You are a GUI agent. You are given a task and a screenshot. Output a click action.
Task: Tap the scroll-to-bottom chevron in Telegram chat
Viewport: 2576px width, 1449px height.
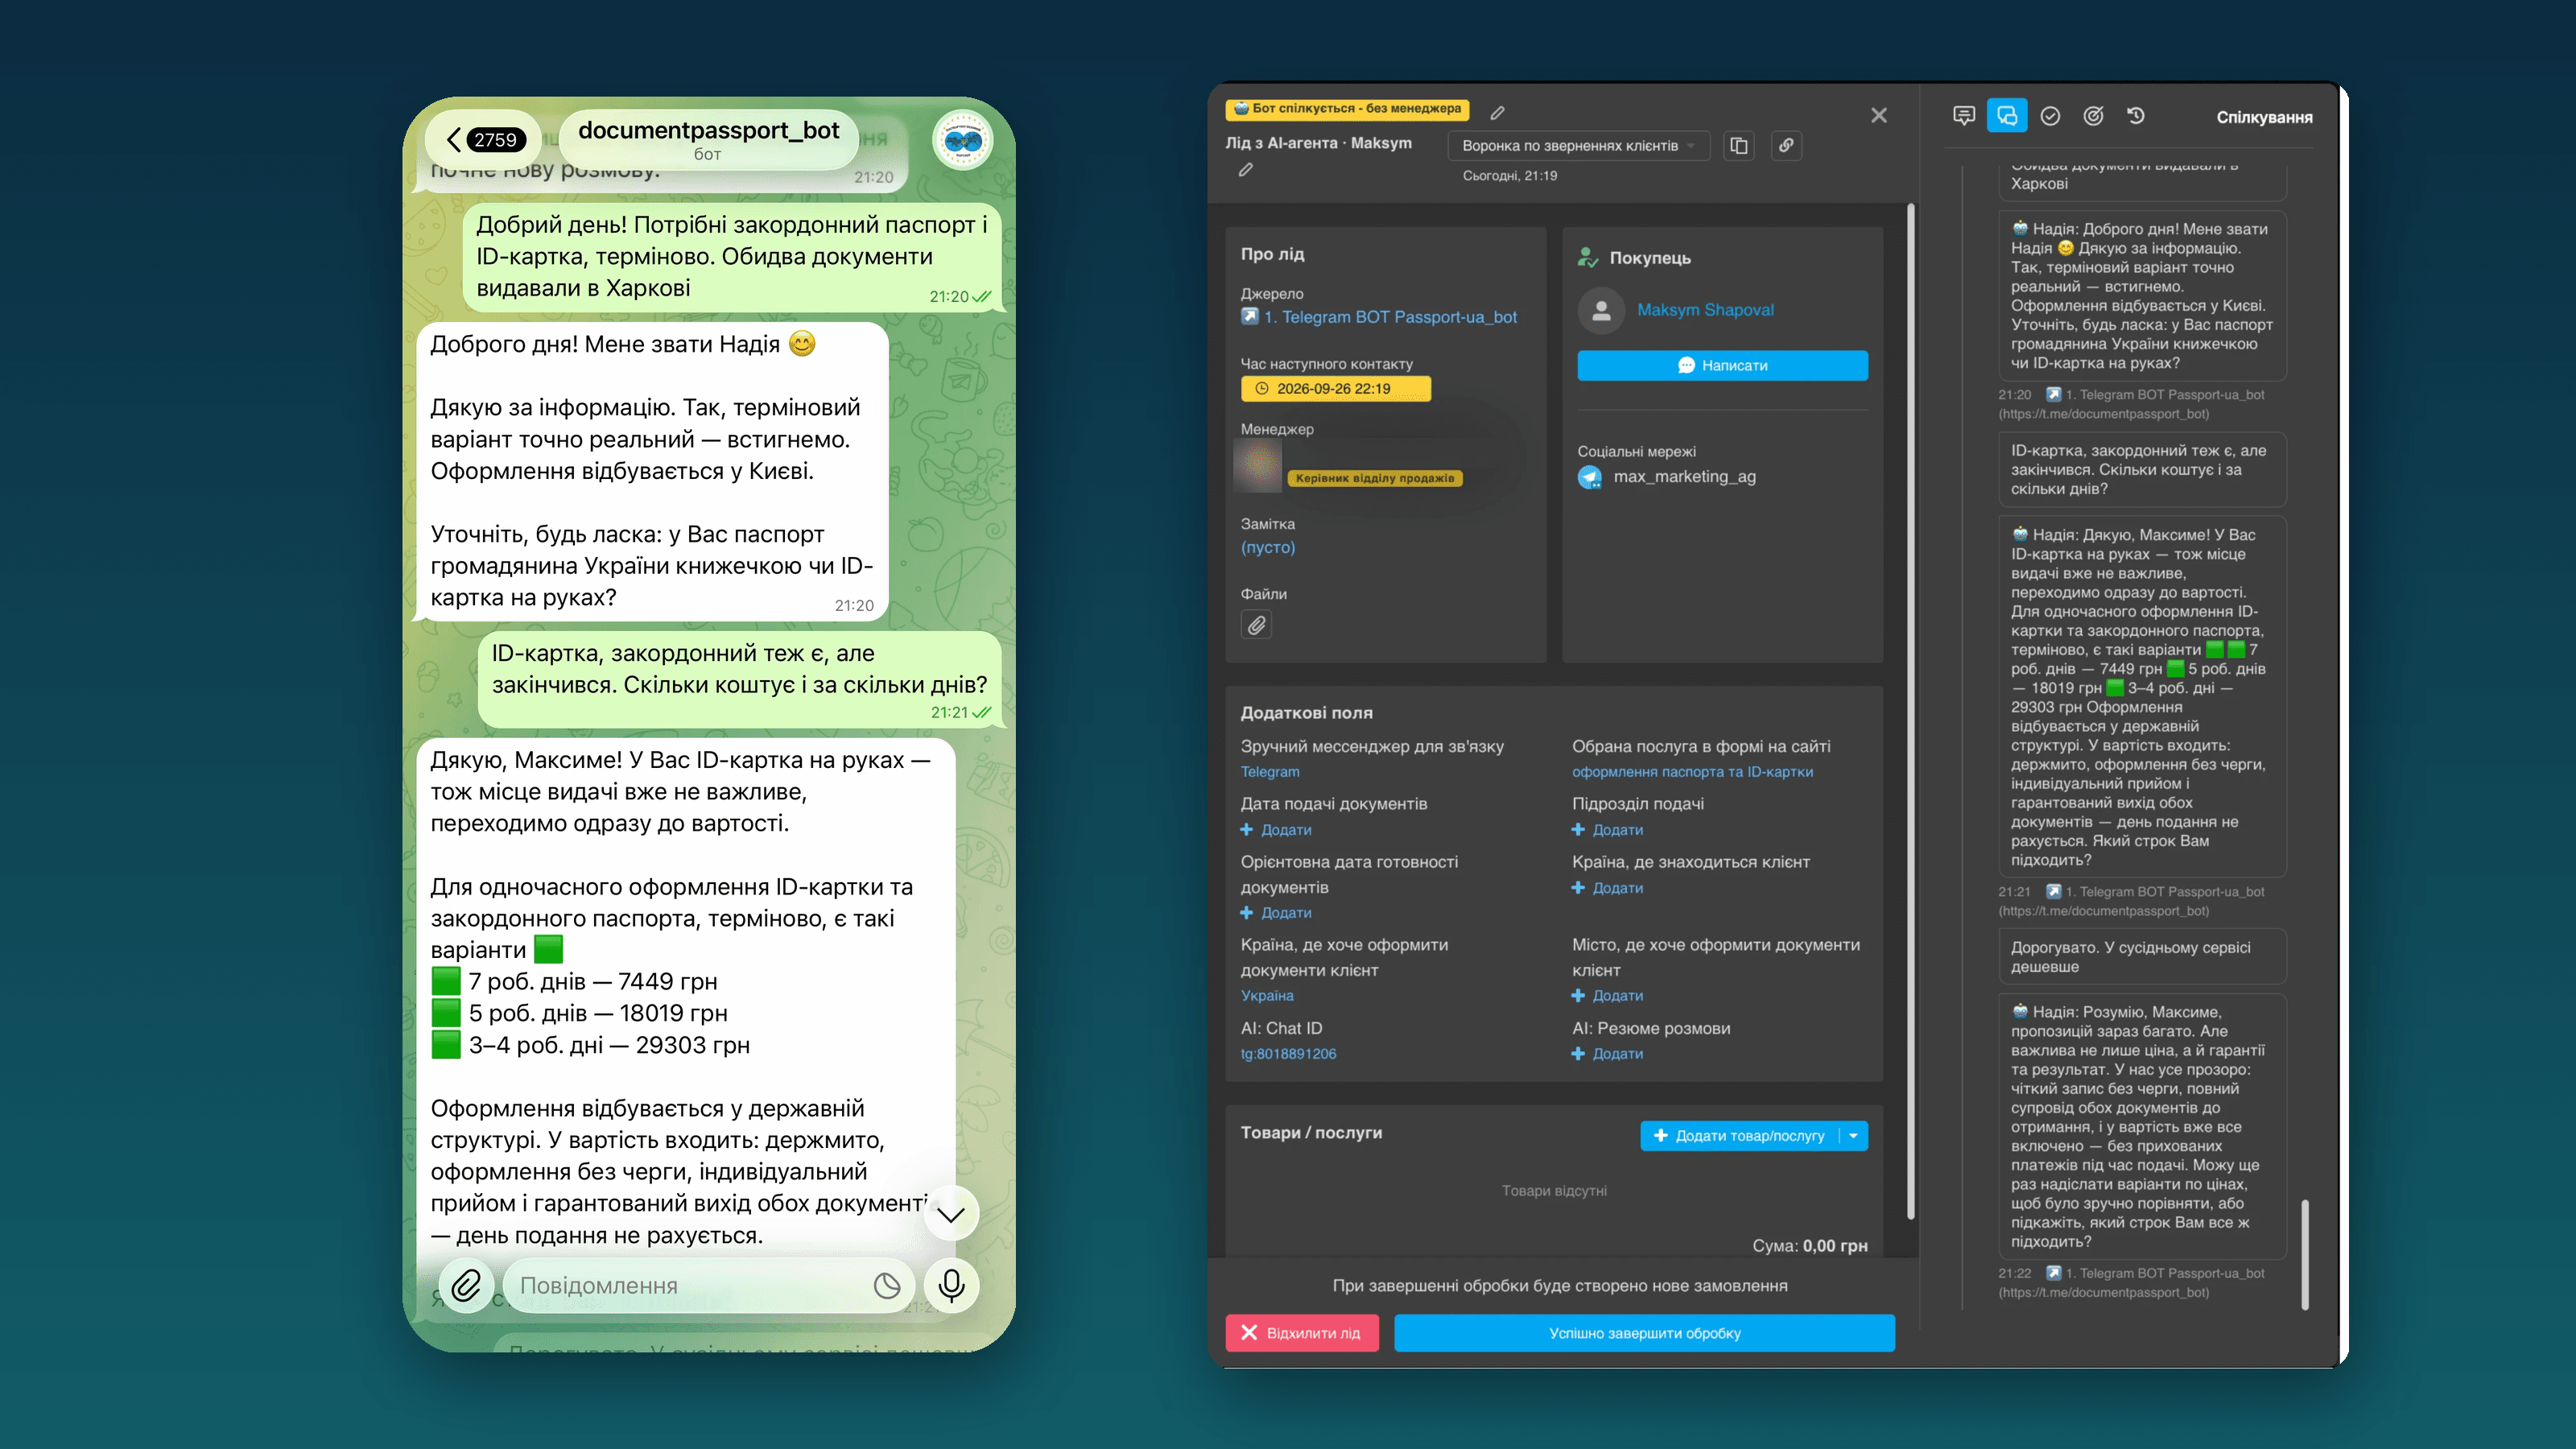[951, 1214]
